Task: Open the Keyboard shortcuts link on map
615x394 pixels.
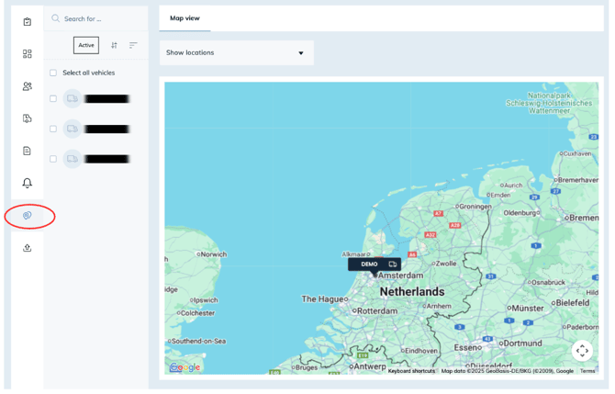Action: 411,371
